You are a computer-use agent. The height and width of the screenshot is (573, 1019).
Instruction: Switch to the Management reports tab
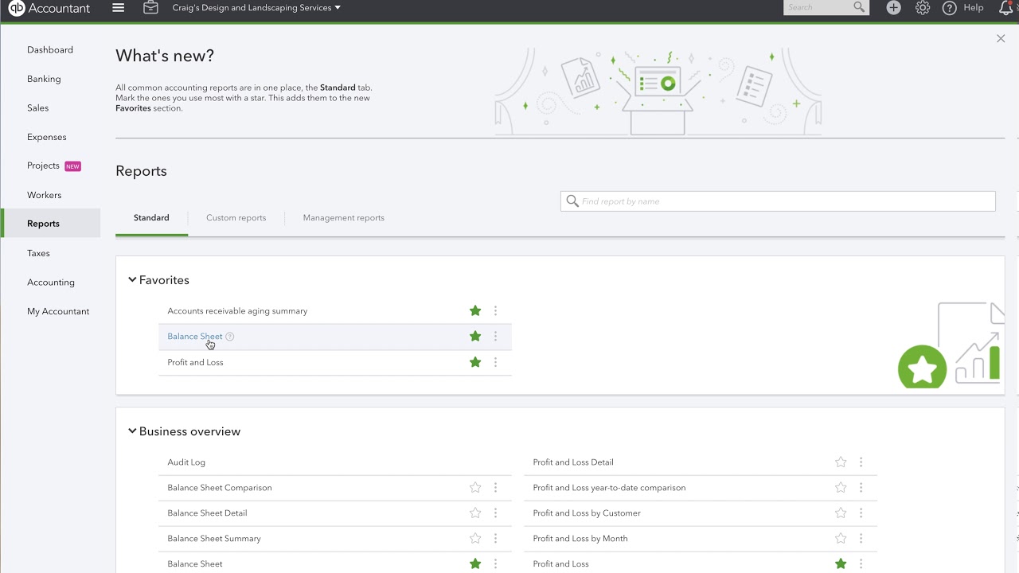[344, 217]
